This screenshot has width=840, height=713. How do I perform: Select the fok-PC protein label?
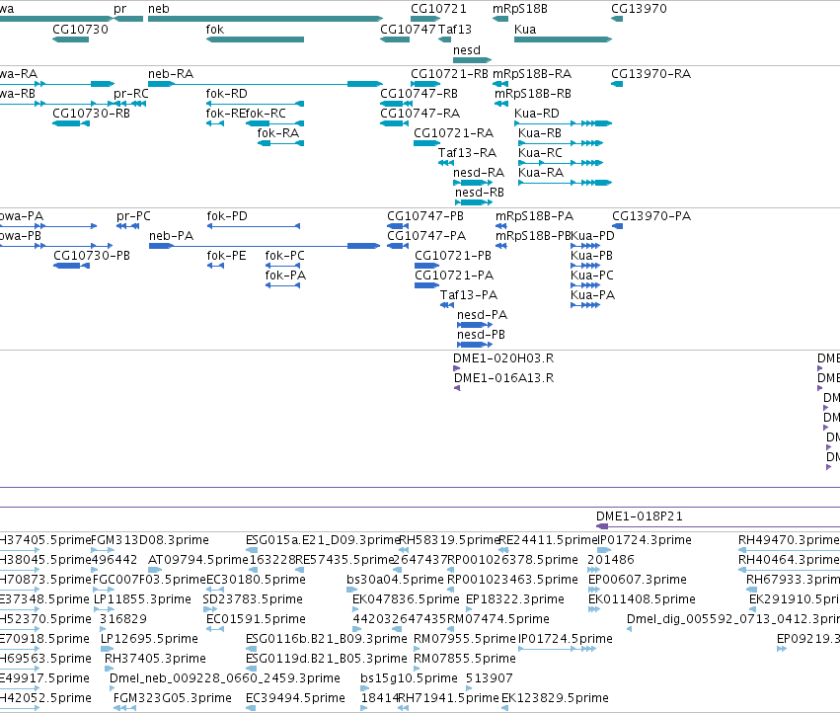tap(285, 256)
